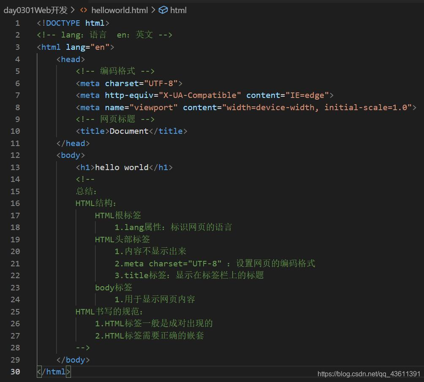Click line number 30 in the gutter
The height and width of the screenshot is (382, 424).
tap(15, 372)
